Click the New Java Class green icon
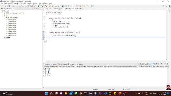The width and height of the screenshot is (171, 96). [x=52, y=6]
